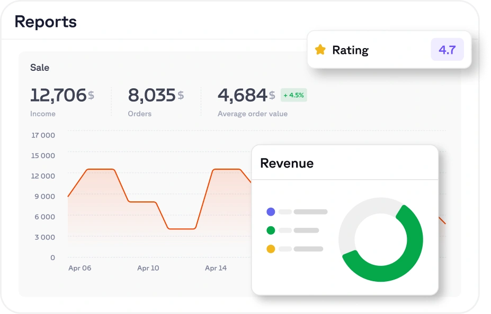Image resolution: width=491 pixels, height=314 pixels.
Task: Click the 6 000 y-axis label
Action: [x=45, y=217]
